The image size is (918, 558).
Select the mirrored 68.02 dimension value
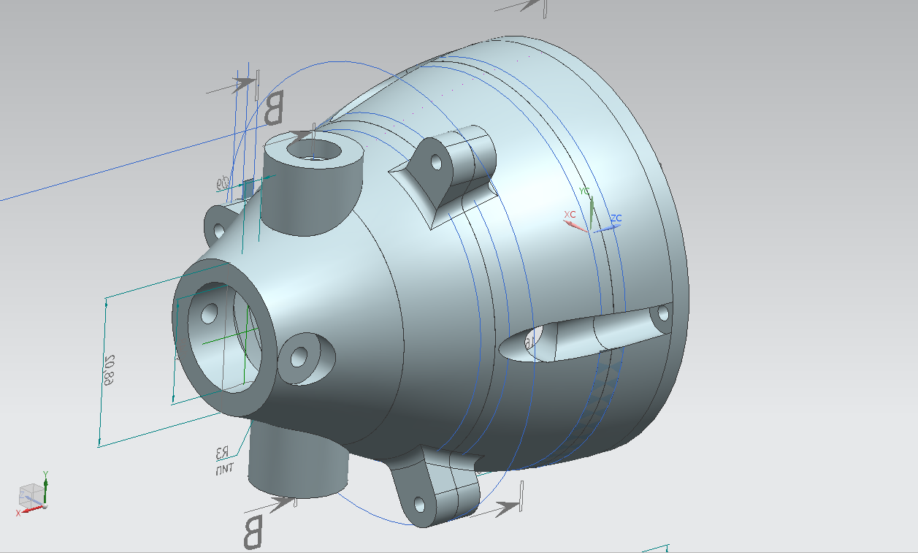110,370
